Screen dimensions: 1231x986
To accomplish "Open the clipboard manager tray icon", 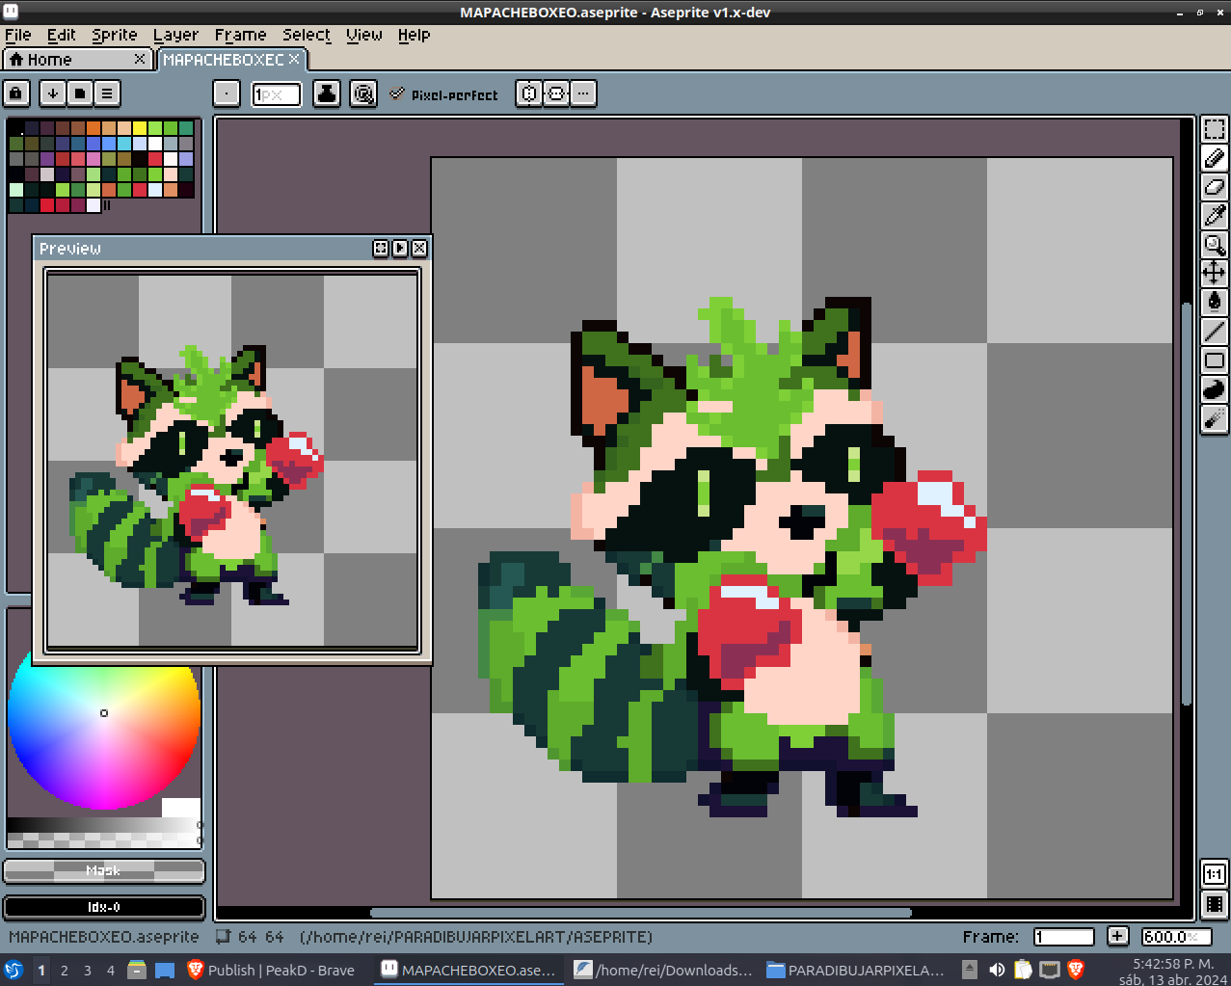I will coord(1023,970).
